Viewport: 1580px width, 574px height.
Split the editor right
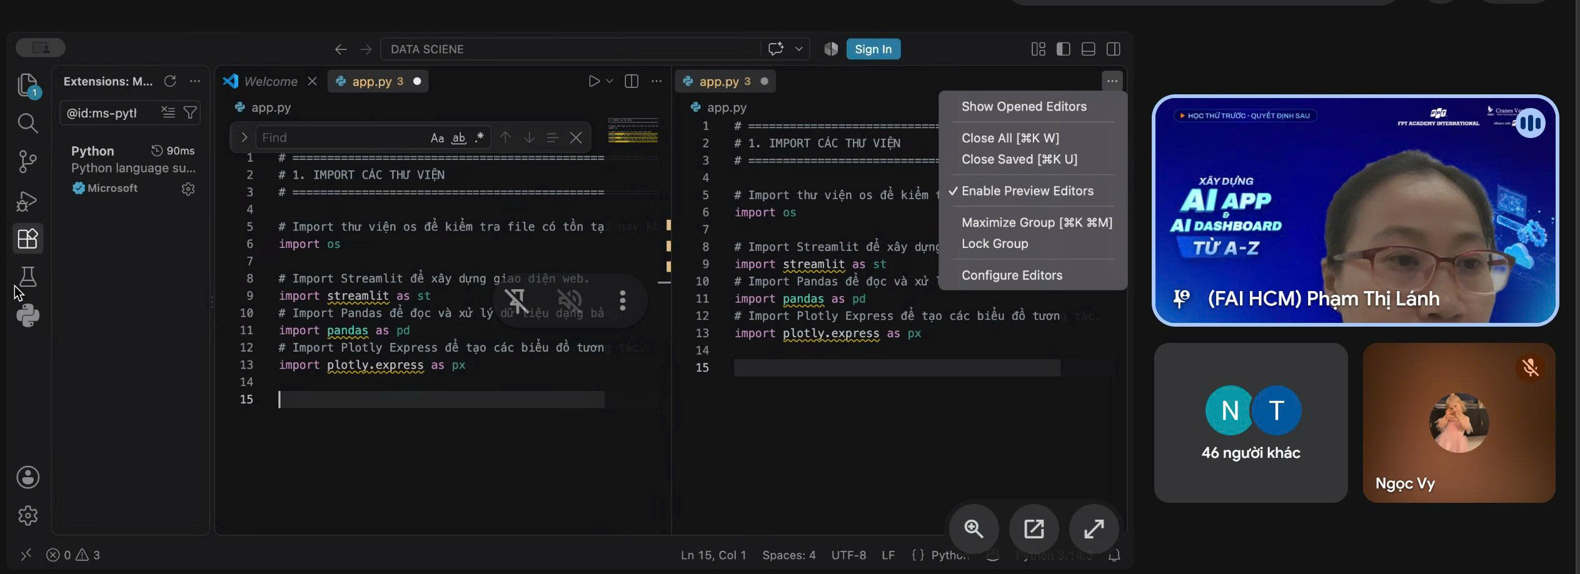pos(631,81)
